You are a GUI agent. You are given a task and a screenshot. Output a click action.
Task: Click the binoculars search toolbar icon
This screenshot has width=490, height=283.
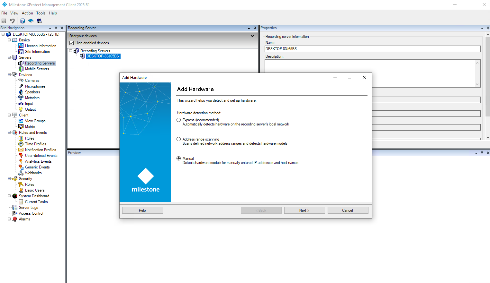click(39, 21)
